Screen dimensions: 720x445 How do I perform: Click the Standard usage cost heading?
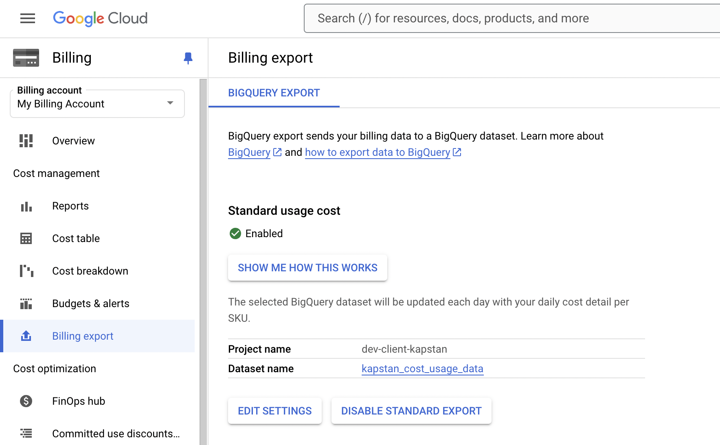point(284,211)
